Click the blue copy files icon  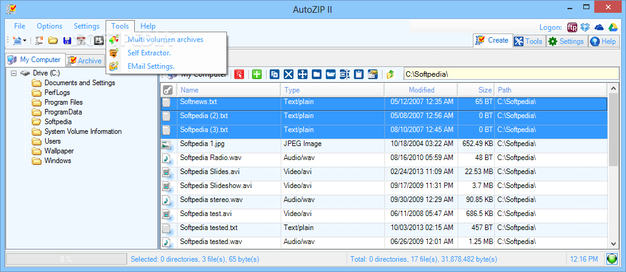pyautogui.click(x=275, y=74)
